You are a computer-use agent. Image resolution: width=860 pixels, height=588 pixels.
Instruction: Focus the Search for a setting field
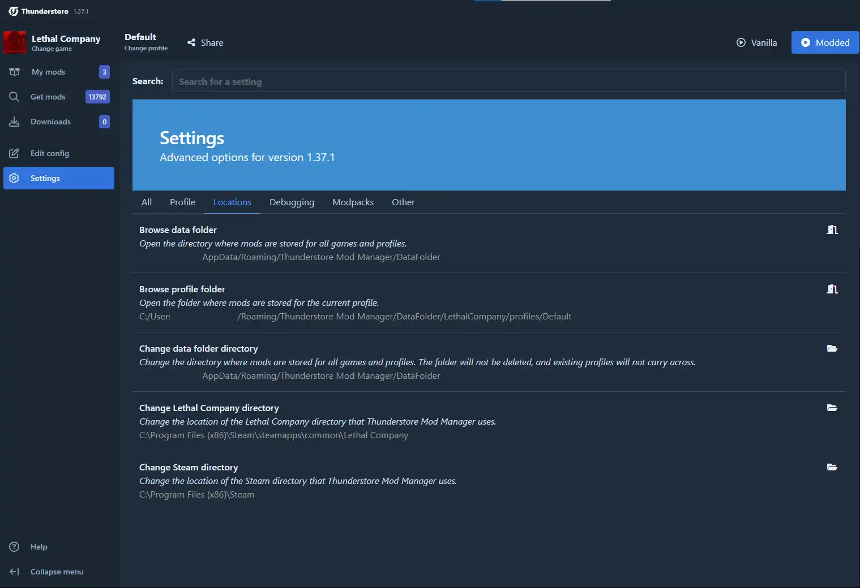click(x=508, y=81)
